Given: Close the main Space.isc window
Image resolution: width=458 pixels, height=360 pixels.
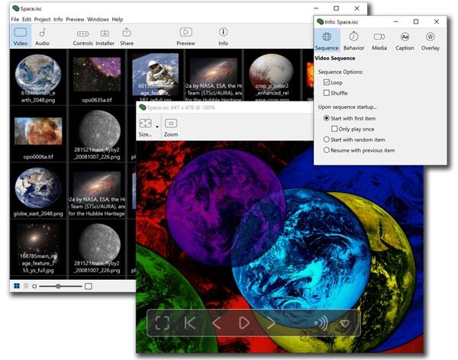Looking at the screenshot, I should pyautogui.click(x=357, y=8).
